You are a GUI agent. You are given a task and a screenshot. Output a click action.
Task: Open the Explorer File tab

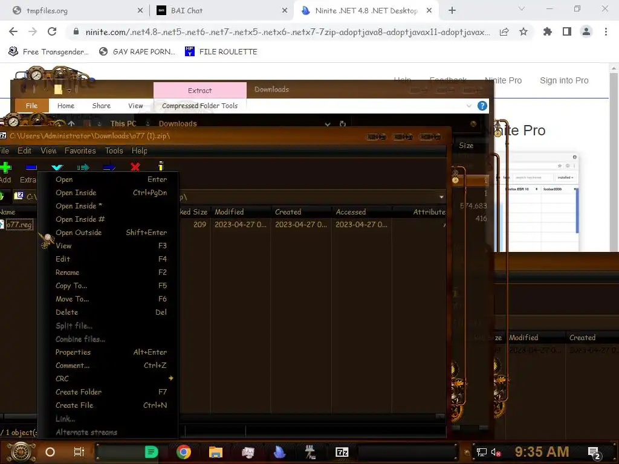click(x=31, y=106)
